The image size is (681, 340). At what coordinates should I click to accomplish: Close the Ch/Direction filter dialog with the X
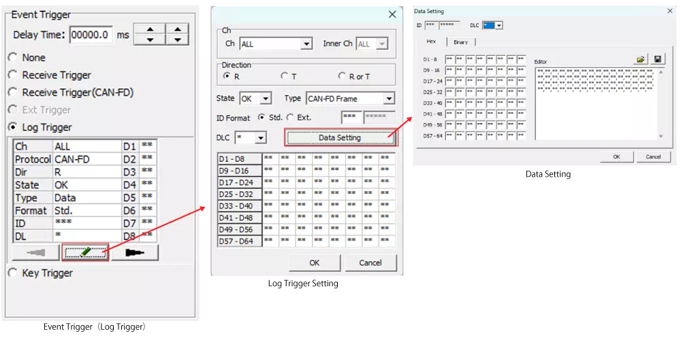pos(392,14)
